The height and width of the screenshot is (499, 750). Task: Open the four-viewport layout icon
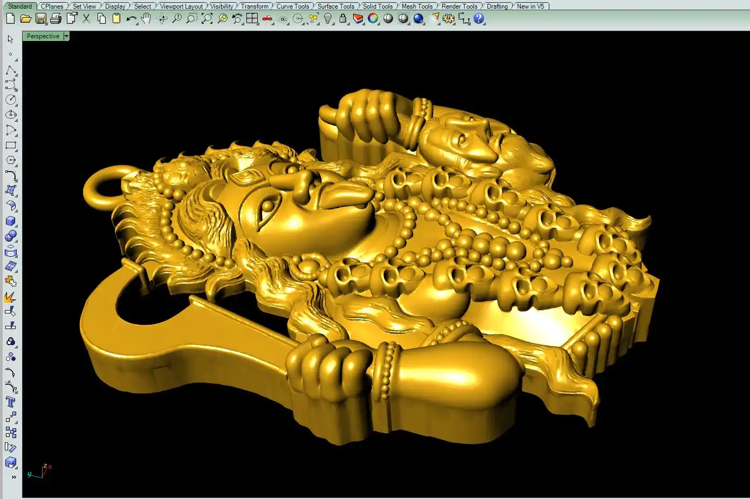[252, 19]
